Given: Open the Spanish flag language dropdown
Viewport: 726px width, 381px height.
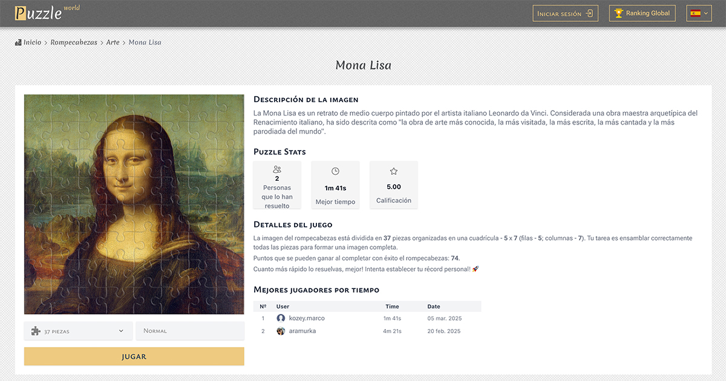Looking at the screenshot, I should (698, 12).
